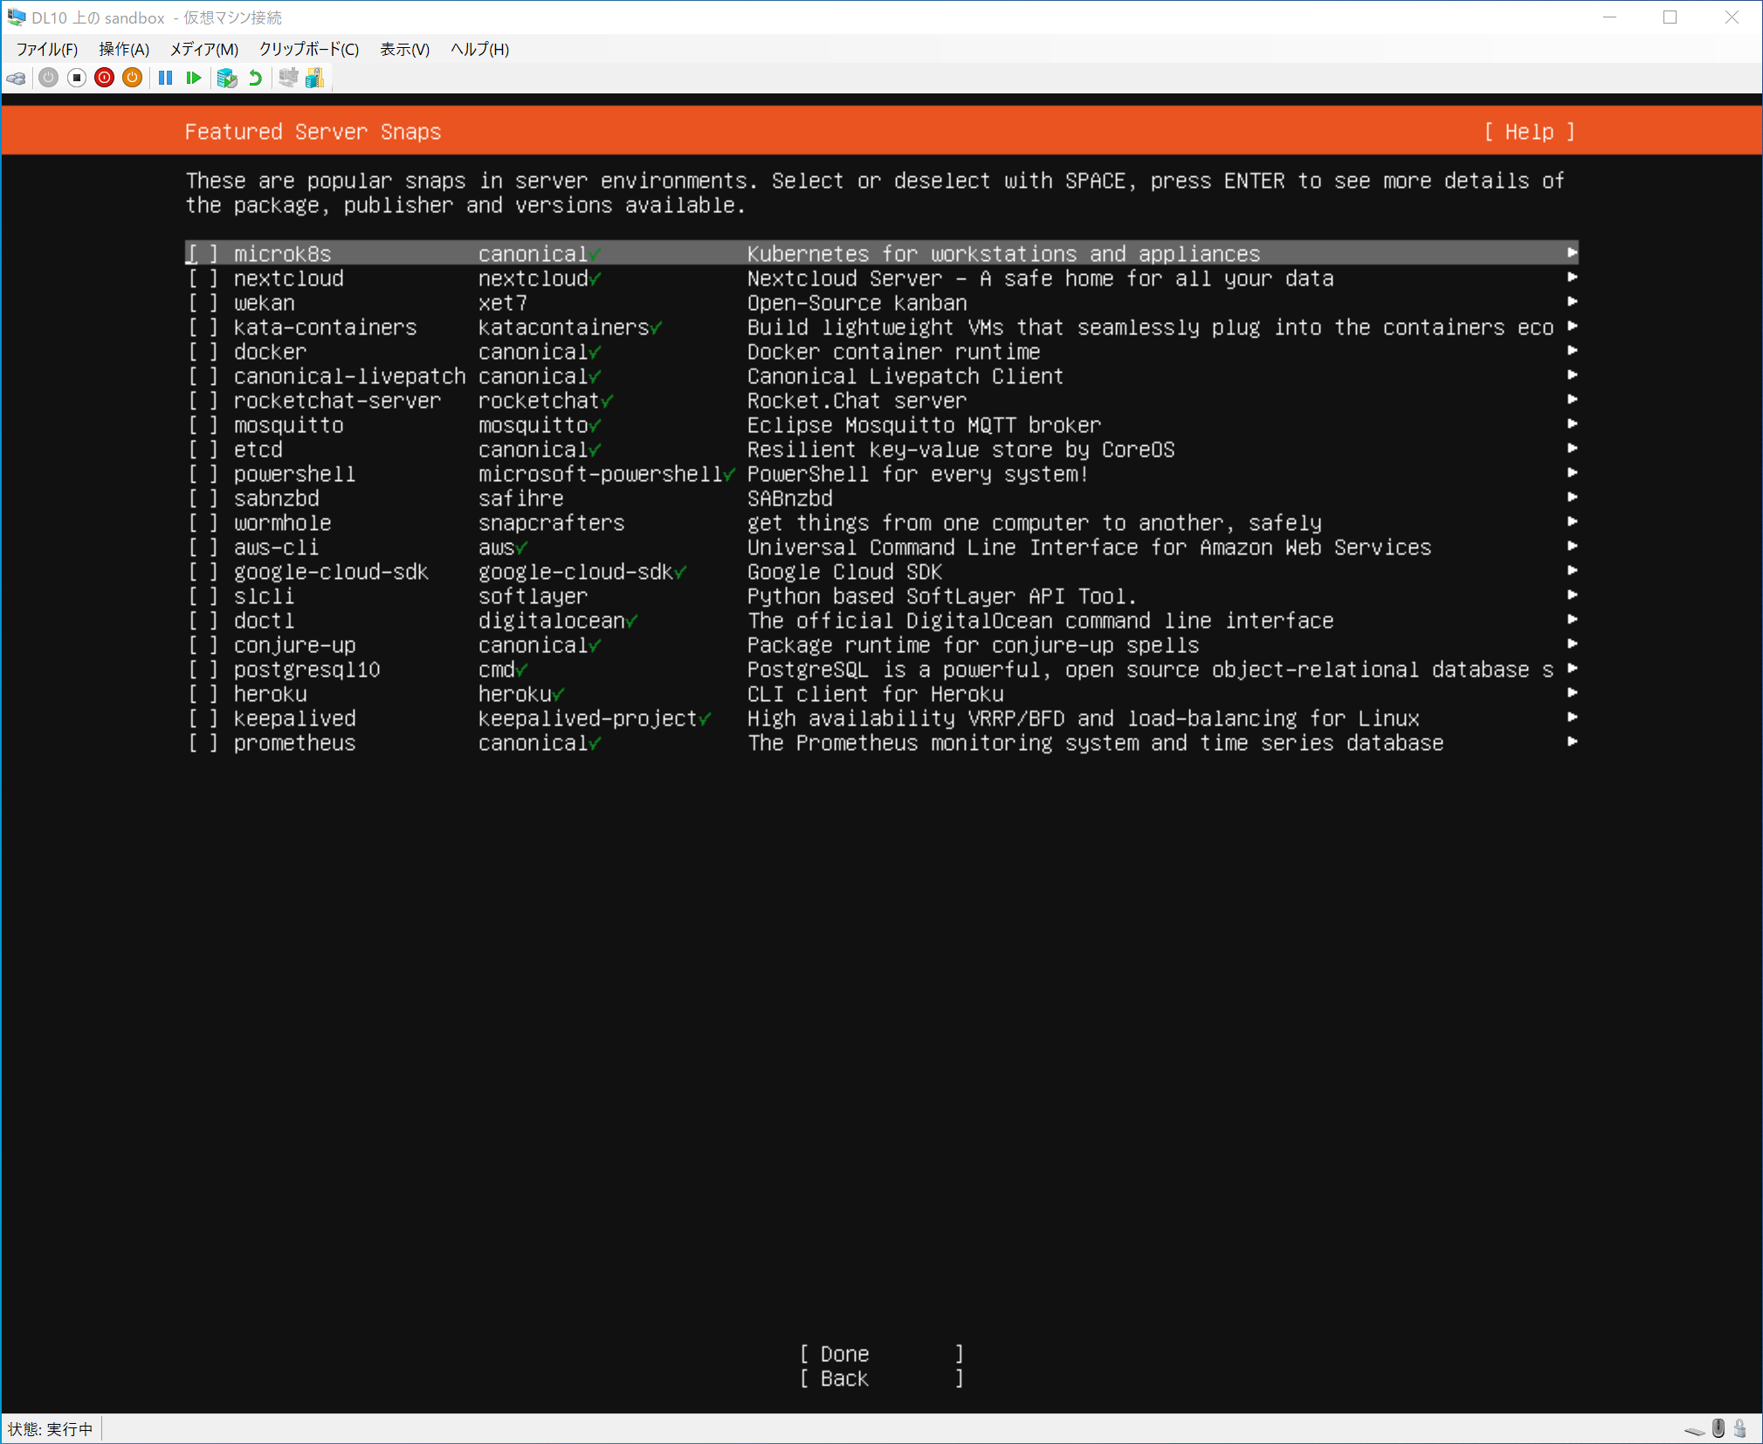
Task: Click the greyed-out Start power icon
Action: point(49,79)
